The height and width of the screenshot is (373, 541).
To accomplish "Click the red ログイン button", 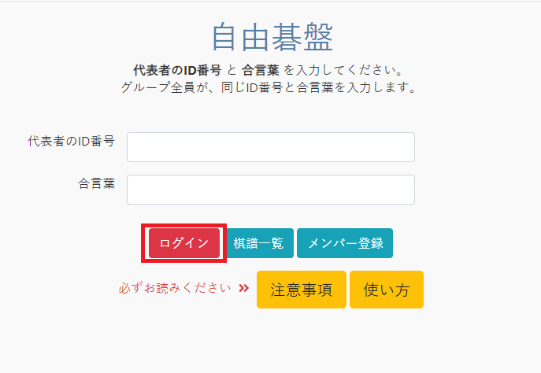I will pos(184,243).
